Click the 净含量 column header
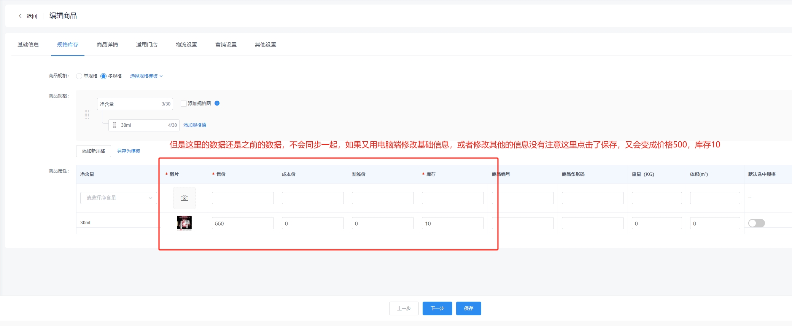This screenshot has width=792, height=326. [87, 174]
